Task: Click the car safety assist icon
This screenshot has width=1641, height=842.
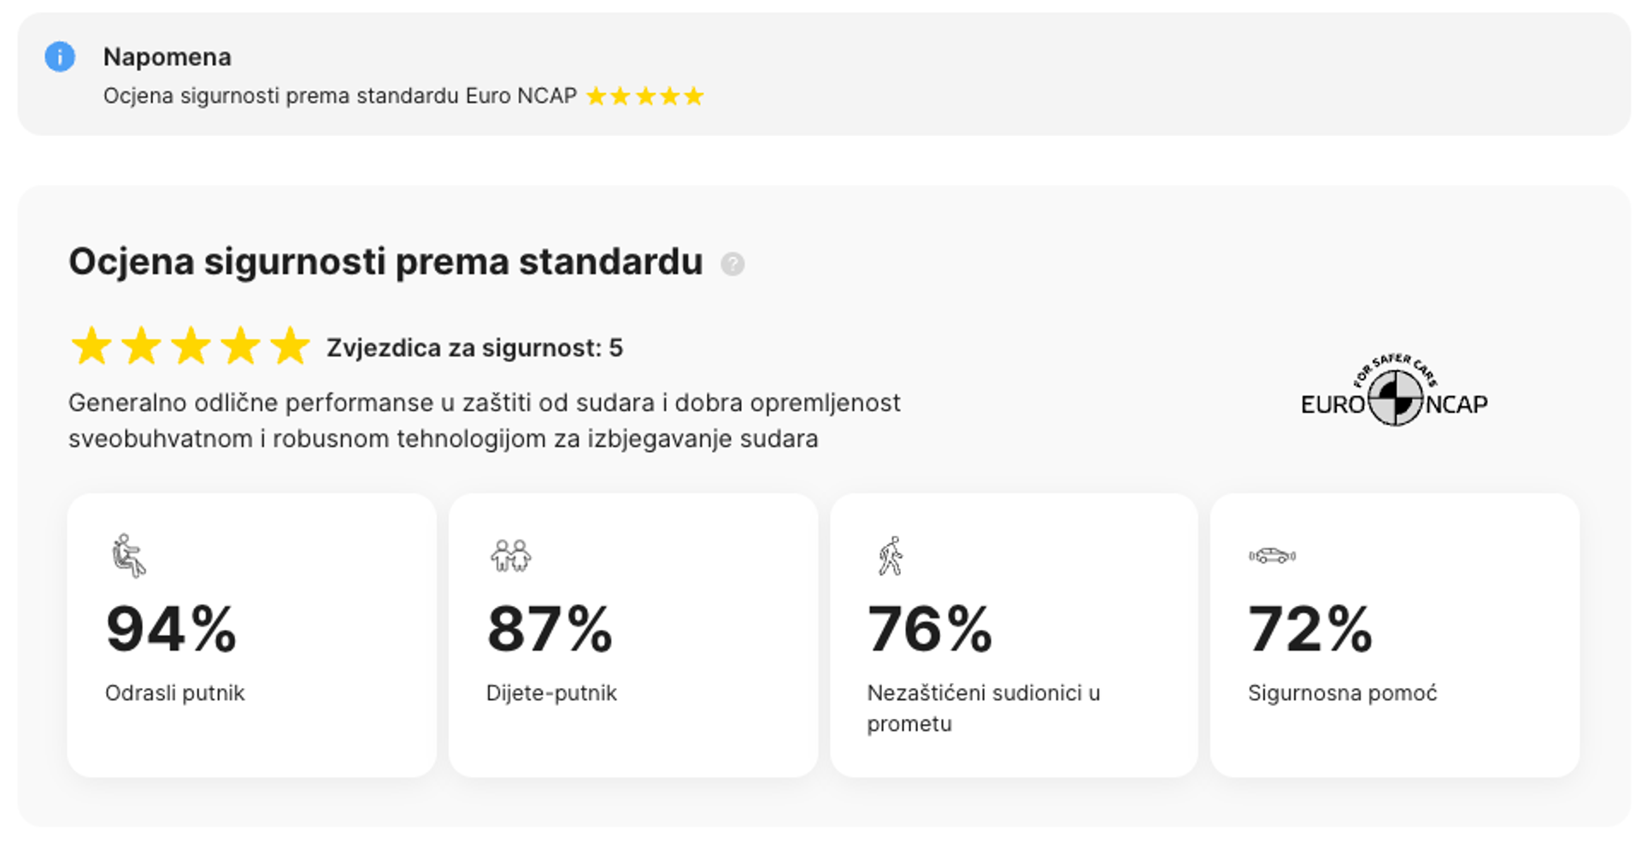Action: click(x=1271, y=556)
